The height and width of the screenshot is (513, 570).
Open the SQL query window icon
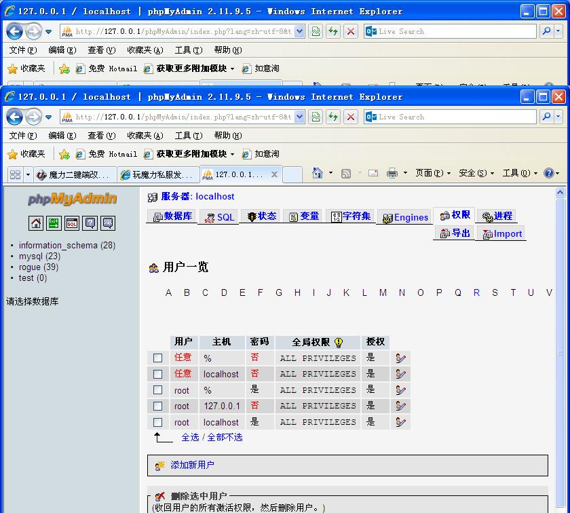[x=72, y=223]
